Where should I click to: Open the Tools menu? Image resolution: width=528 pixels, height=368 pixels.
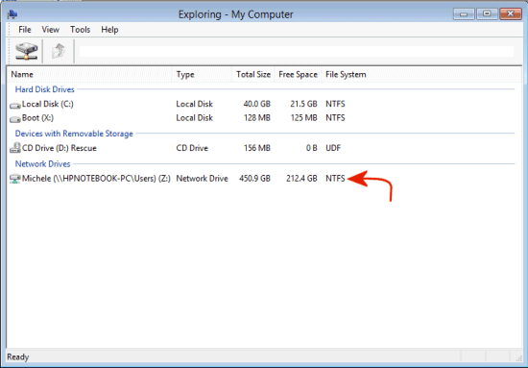[x=80, y=30]
